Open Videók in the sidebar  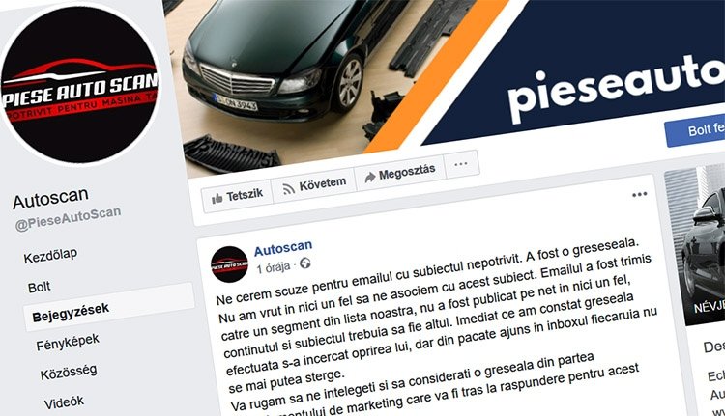(64, 402)
